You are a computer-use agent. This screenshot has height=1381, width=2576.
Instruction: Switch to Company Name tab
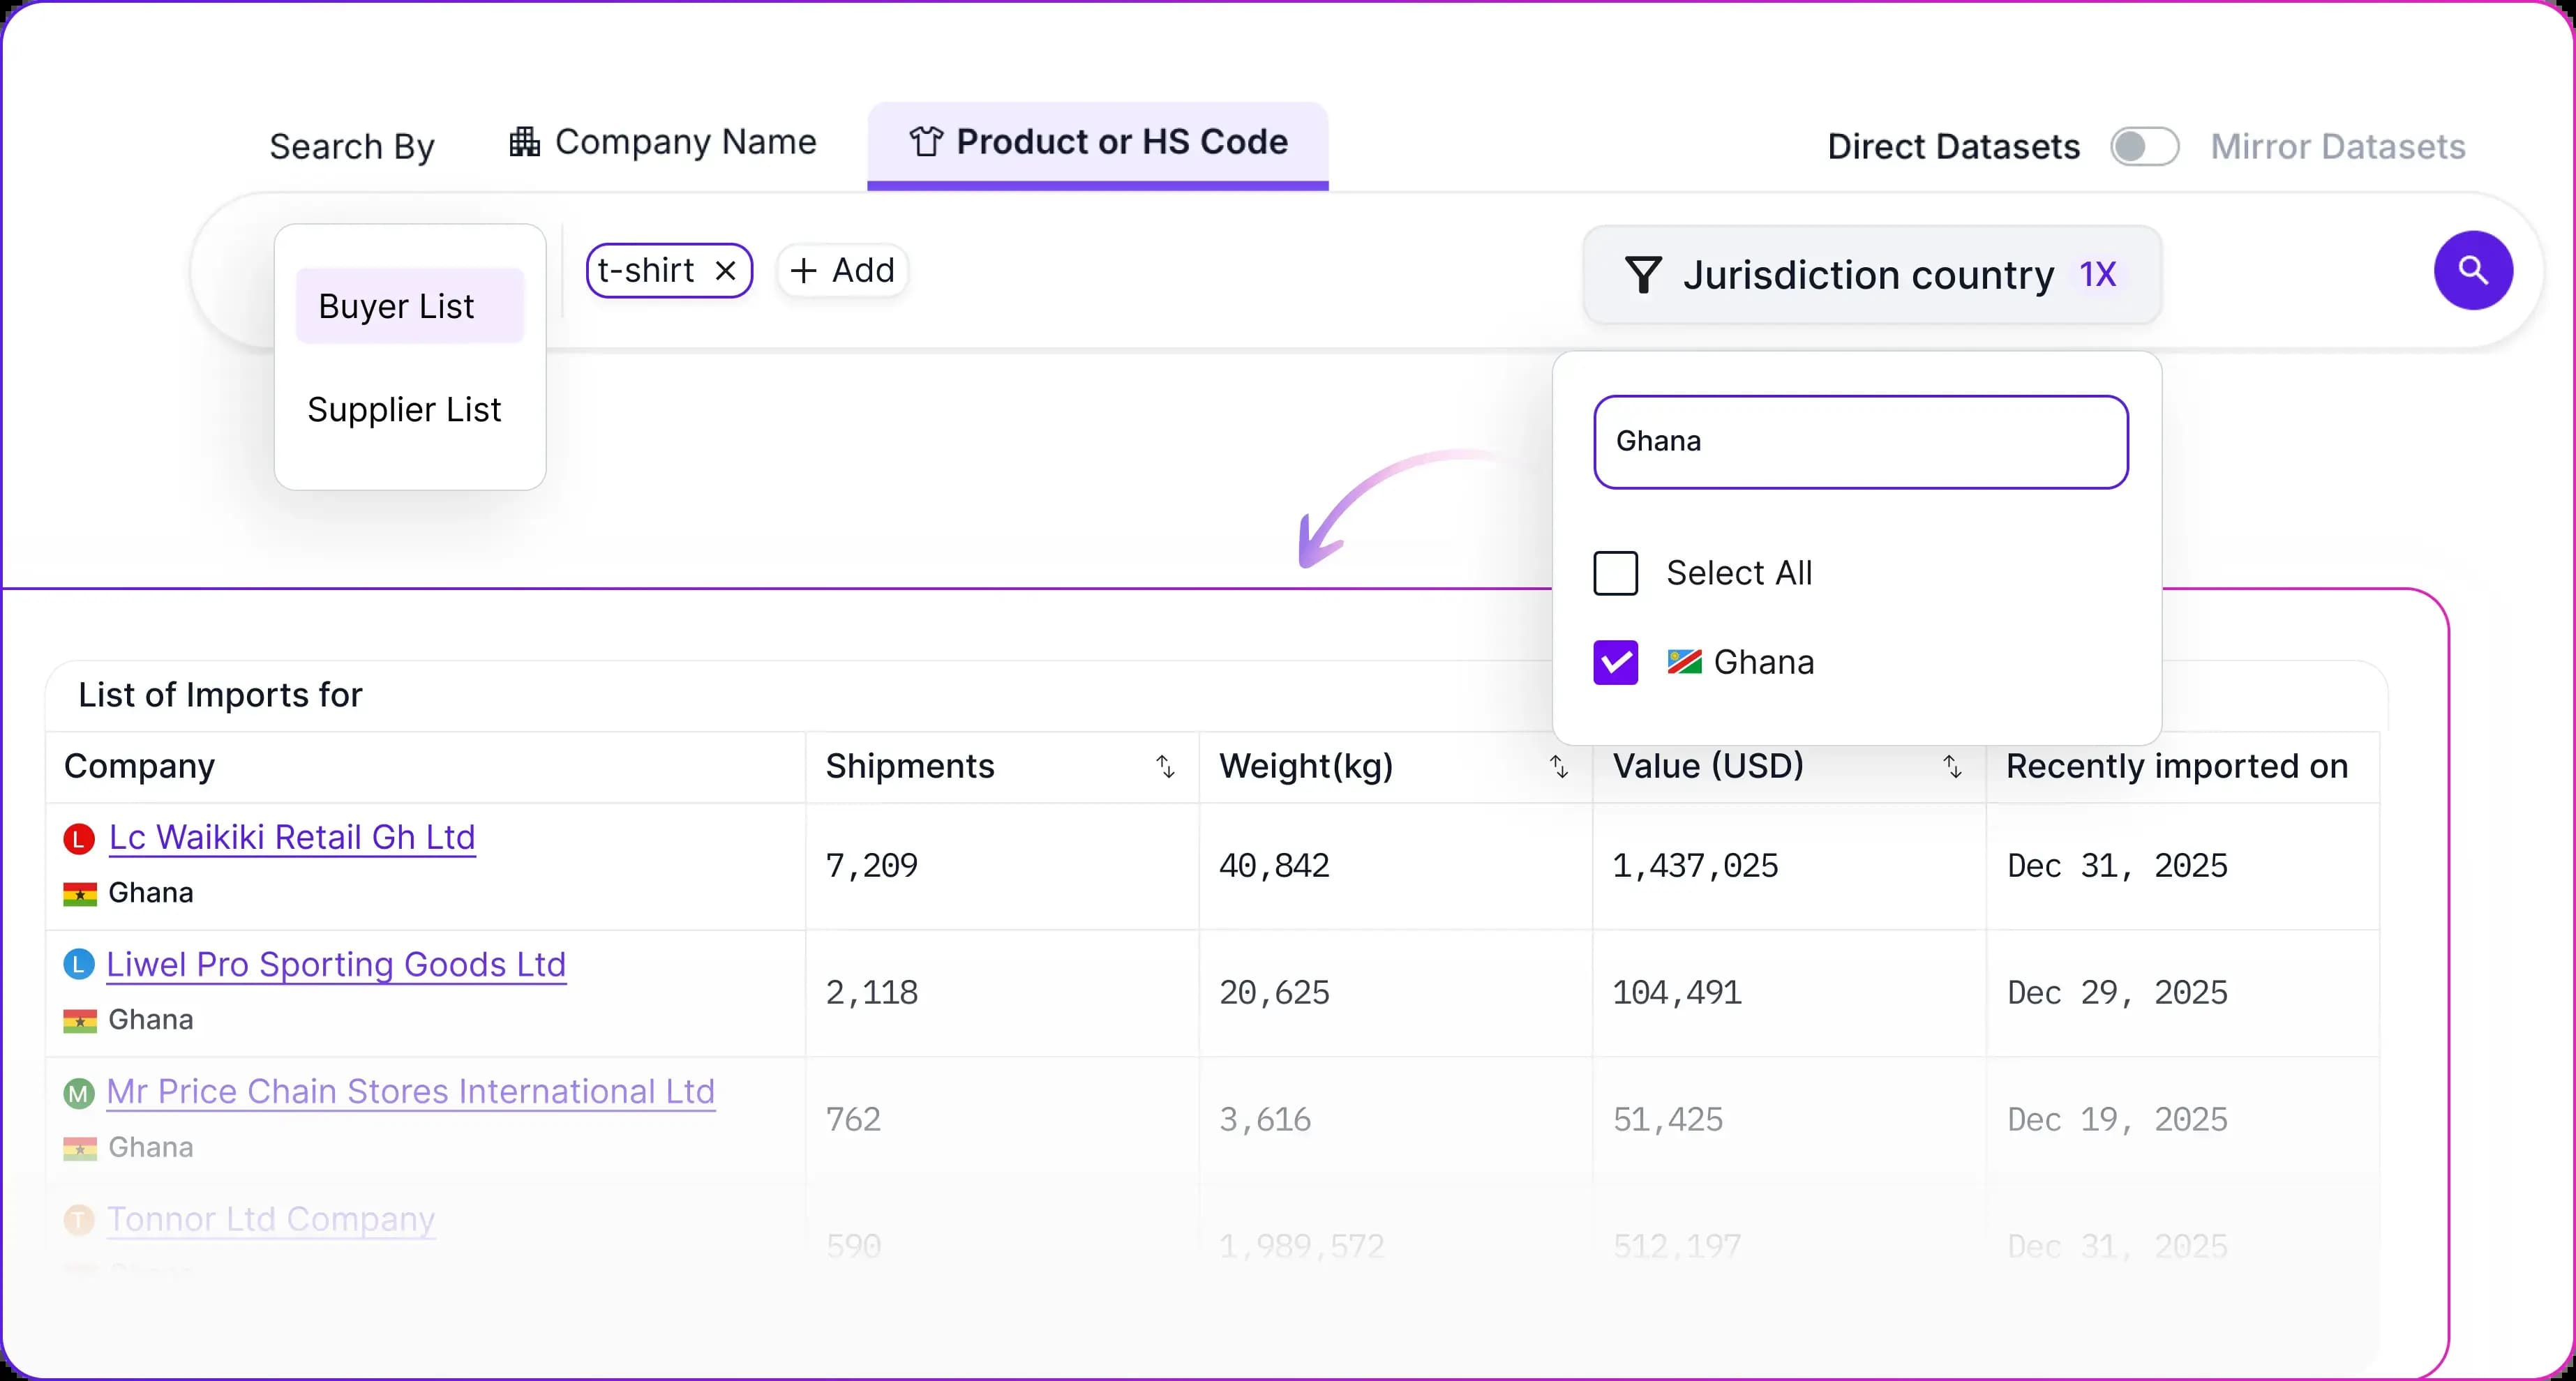coord(663,143)
